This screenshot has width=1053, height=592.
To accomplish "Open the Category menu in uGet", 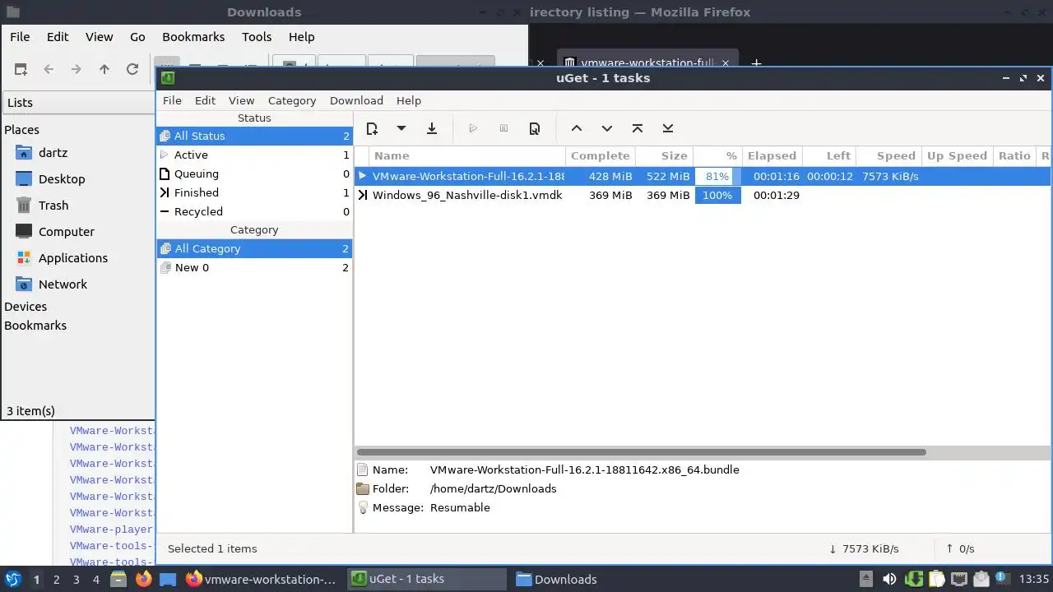I will point(292,100).
